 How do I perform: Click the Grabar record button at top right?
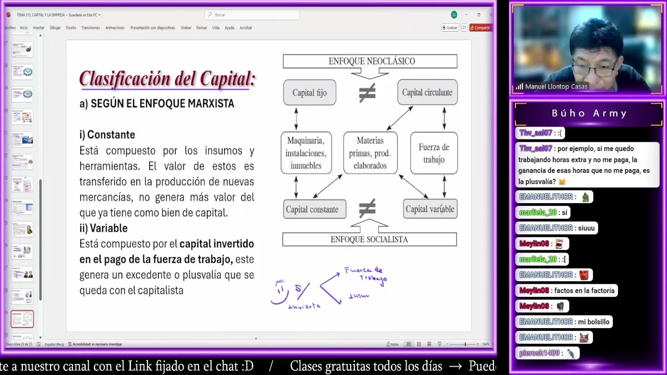click(450, 28)
